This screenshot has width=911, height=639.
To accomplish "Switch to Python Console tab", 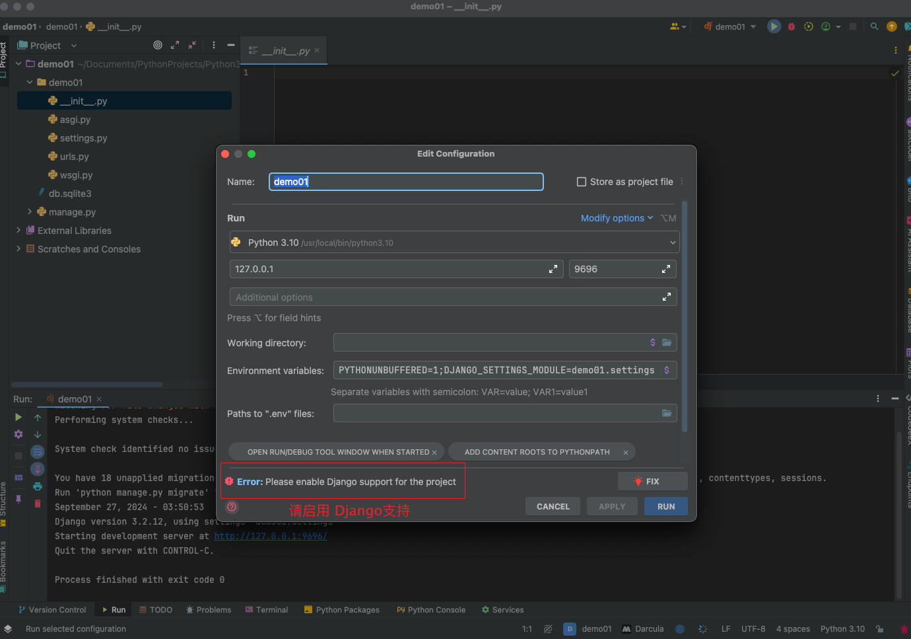I will point(431,610).
